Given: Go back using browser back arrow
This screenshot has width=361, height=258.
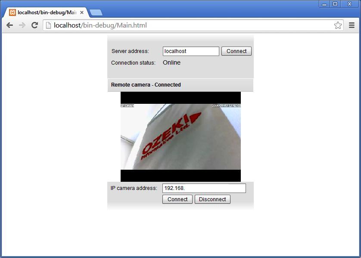Looking at the screenshot, I should click(x=9, y=25).
